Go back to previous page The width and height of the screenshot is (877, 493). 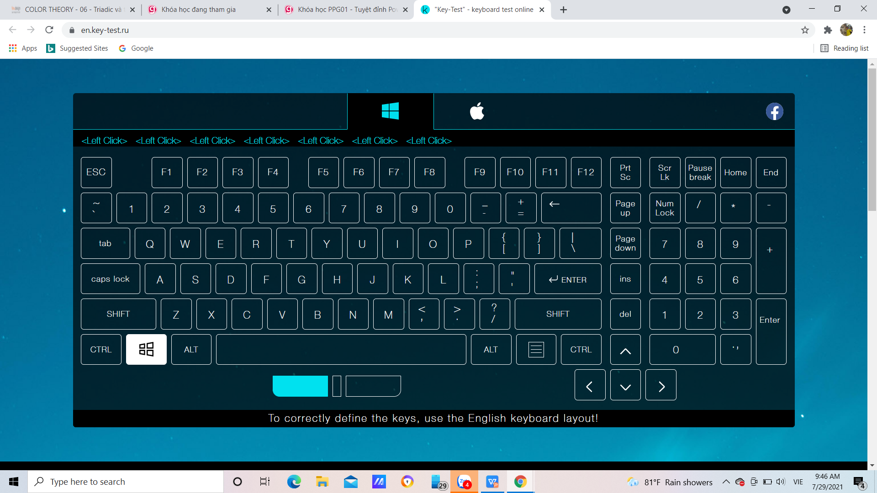(x=12, y=30)
